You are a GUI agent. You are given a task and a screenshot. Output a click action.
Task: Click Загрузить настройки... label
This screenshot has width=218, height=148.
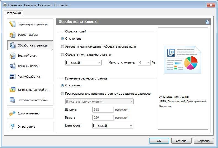(x=34, y=90)
